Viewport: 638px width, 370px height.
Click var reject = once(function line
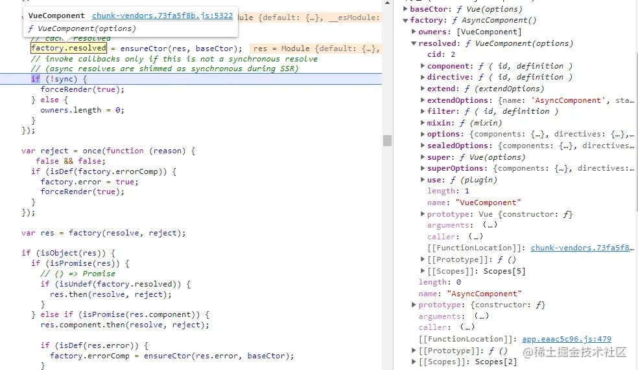[x=108, y=151]
